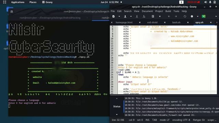
Task: Open the Help menu
Action: tap(184, 11)
